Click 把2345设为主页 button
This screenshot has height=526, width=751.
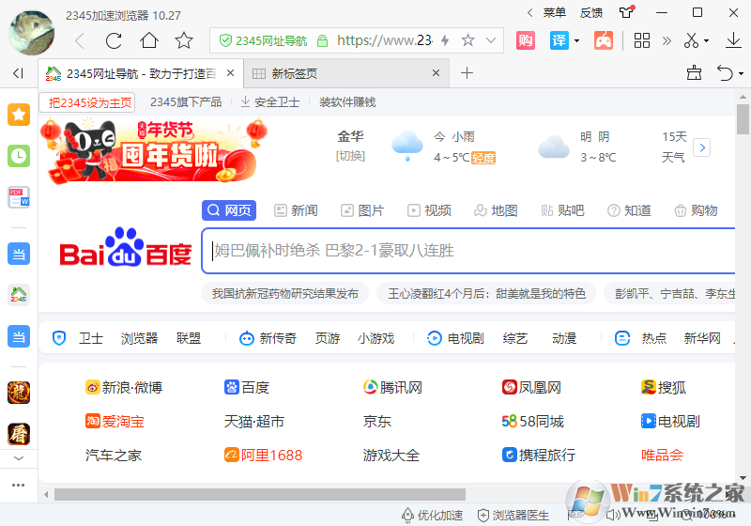point(87,102)
